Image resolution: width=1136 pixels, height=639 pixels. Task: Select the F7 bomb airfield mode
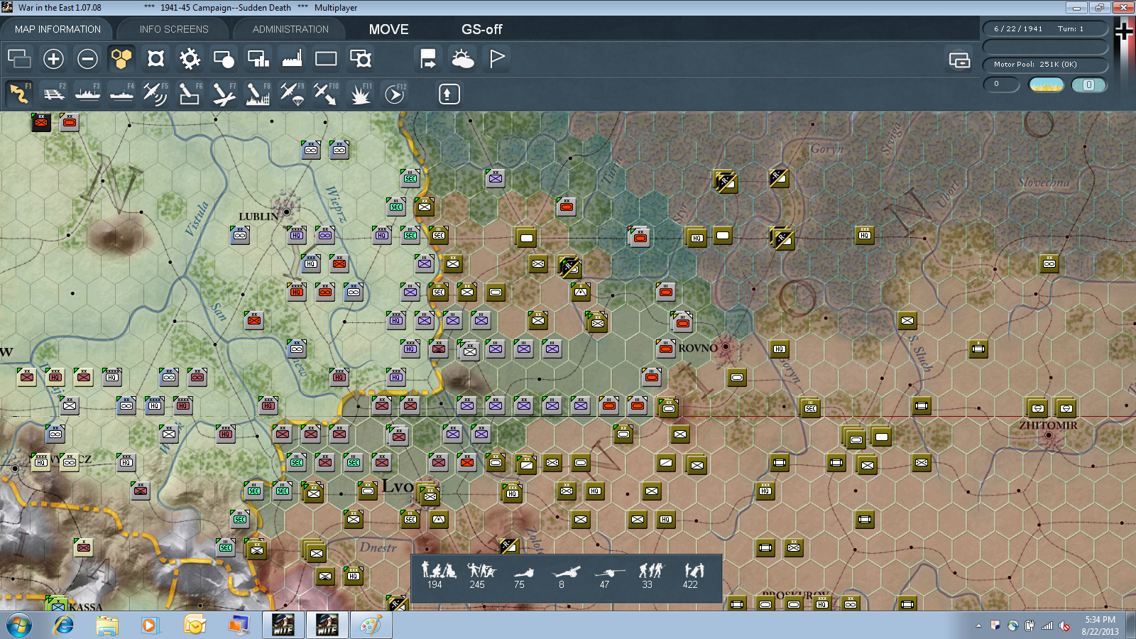click(224, 94)
